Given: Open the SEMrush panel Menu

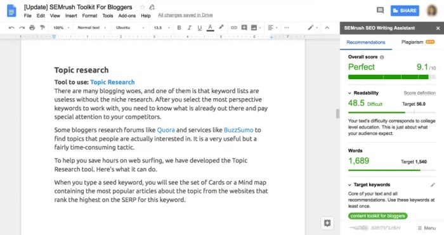Looking at the screenshot, I should click(x=427, y=228).
